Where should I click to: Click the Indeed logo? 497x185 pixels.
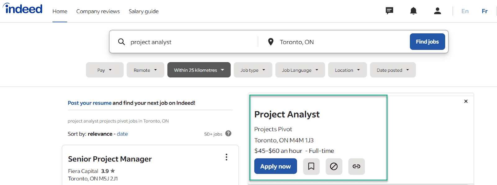22,9
